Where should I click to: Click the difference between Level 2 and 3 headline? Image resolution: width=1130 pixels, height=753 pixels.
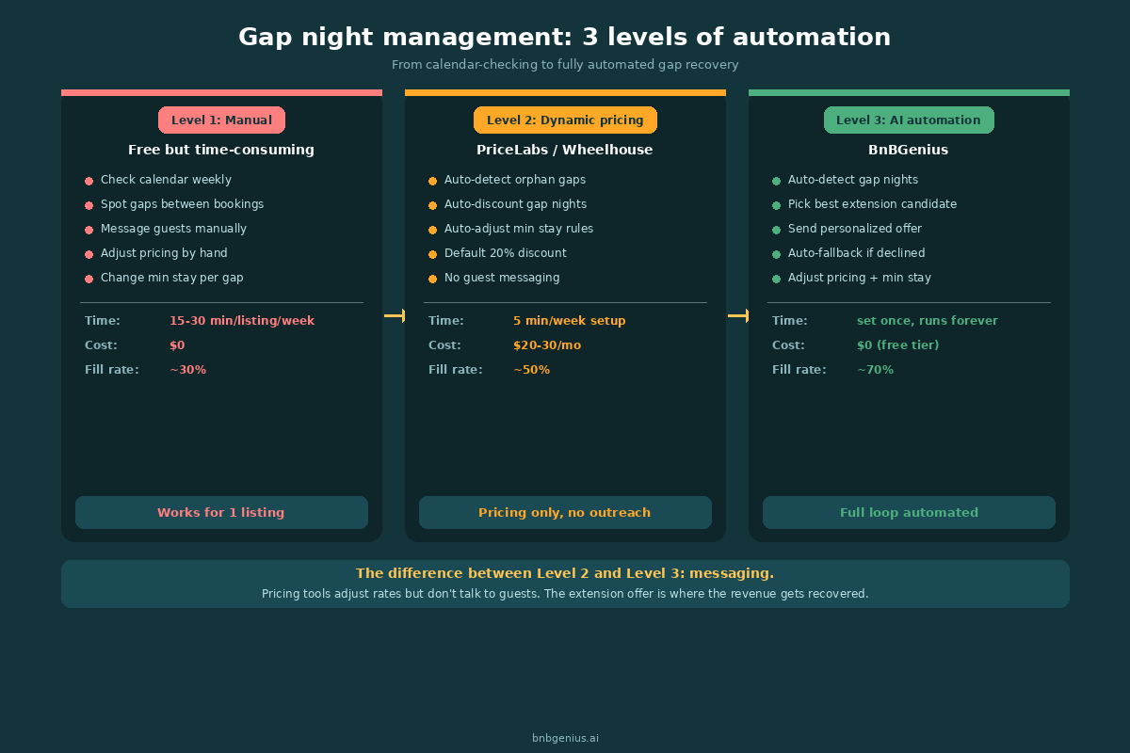click(x=565, y=573)
